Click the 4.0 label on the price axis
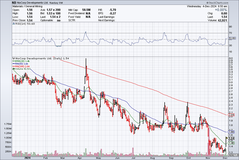The height and width of the screenshot is (160, 239). 231,58
